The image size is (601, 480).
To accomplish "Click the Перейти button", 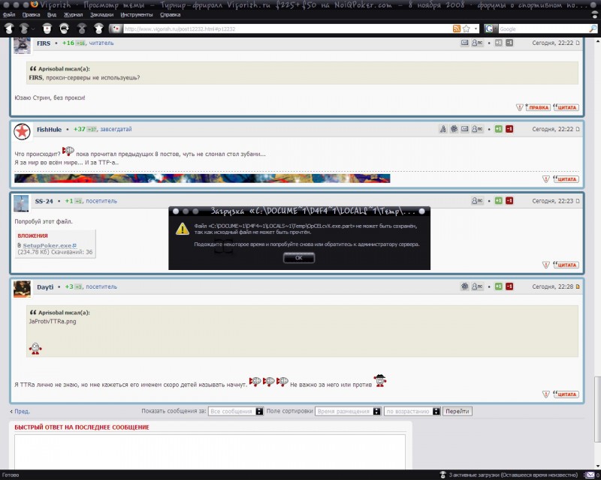I will pos(458,411).
